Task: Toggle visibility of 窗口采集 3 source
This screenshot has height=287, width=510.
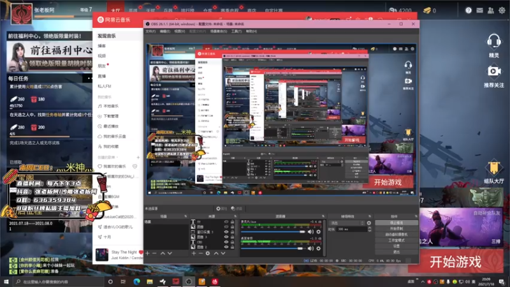Action: 226,232
